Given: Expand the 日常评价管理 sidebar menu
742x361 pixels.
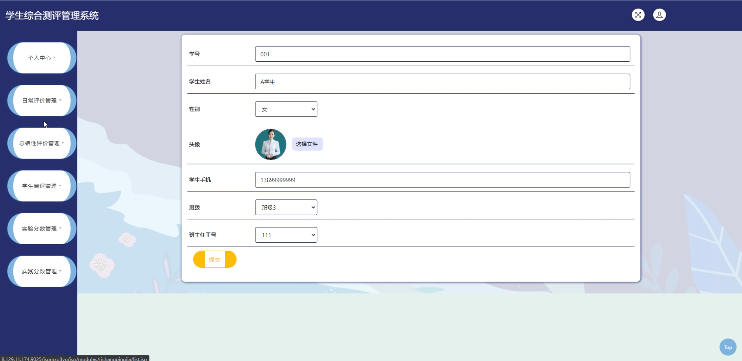Looking at the screenshot, I should click(x=42, y=101).
